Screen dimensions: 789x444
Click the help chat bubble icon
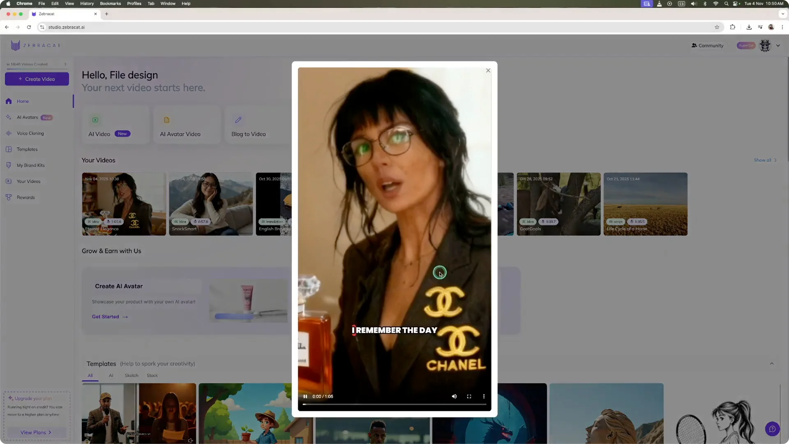pyautogui.click(x=772, y=429)
